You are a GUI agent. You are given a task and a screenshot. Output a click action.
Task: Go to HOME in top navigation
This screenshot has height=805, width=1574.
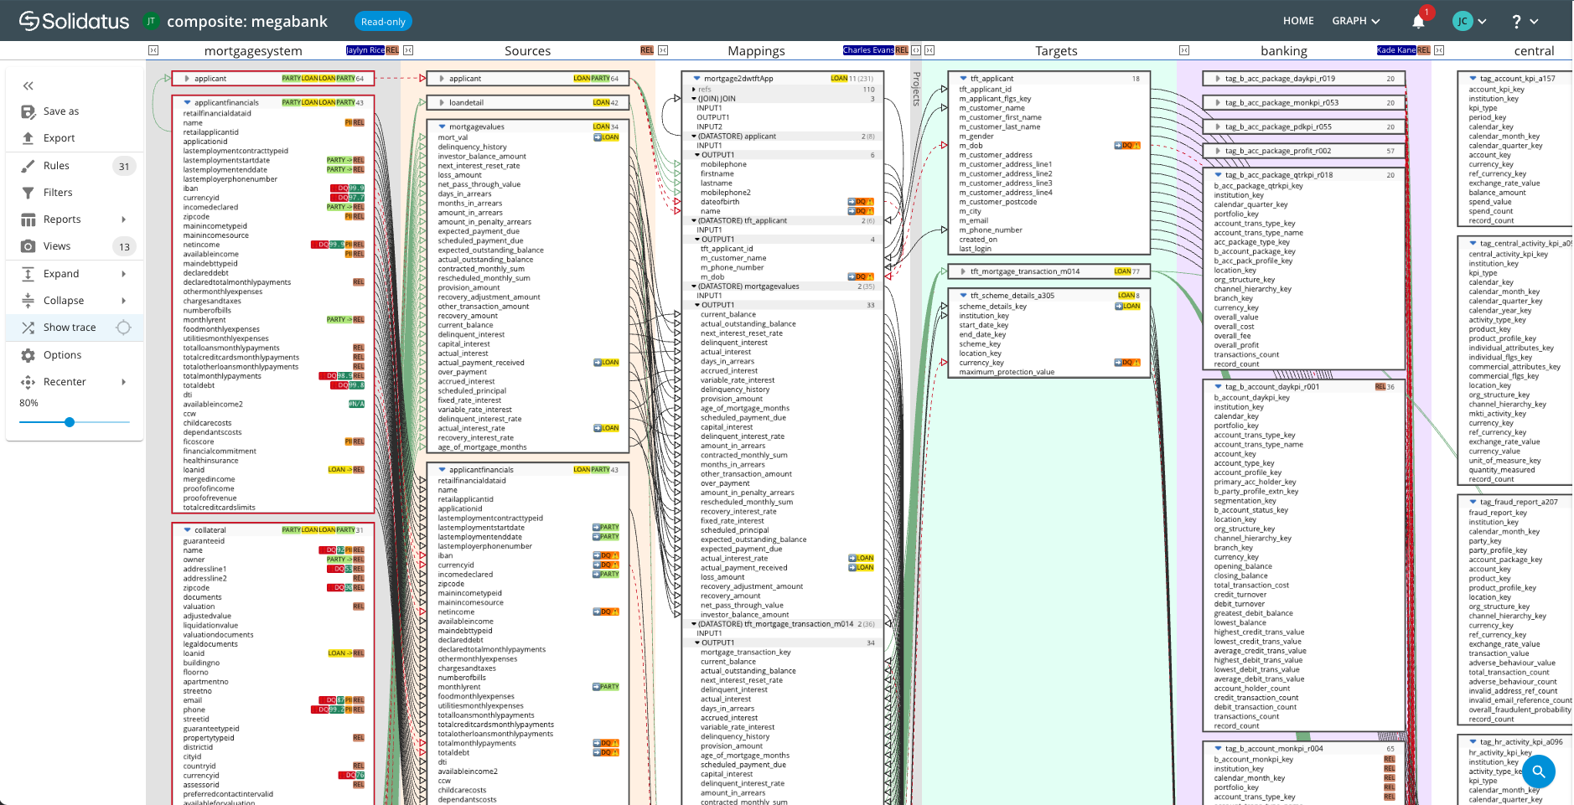point(1298,21)
